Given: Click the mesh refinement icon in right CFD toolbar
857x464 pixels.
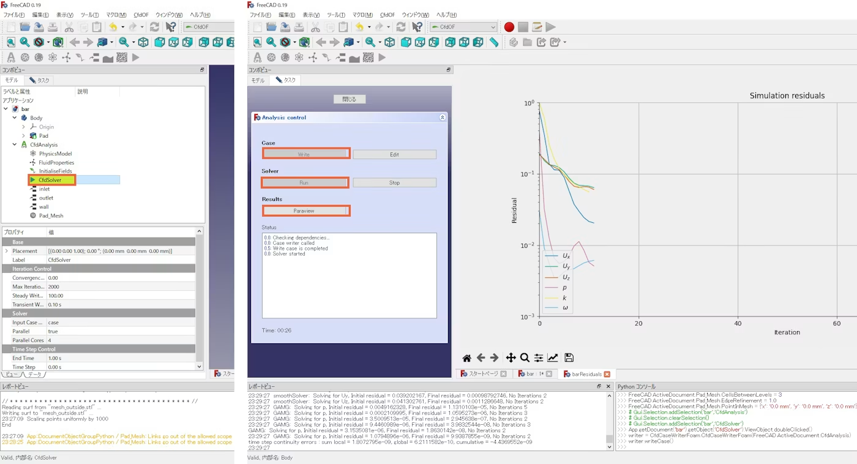Looking at the screenshot, I should coord(285,58).
